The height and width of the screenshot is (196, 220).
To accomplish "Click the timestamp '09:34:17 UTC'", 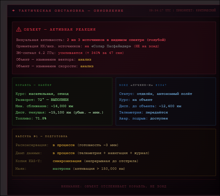I will pos(160,10).
